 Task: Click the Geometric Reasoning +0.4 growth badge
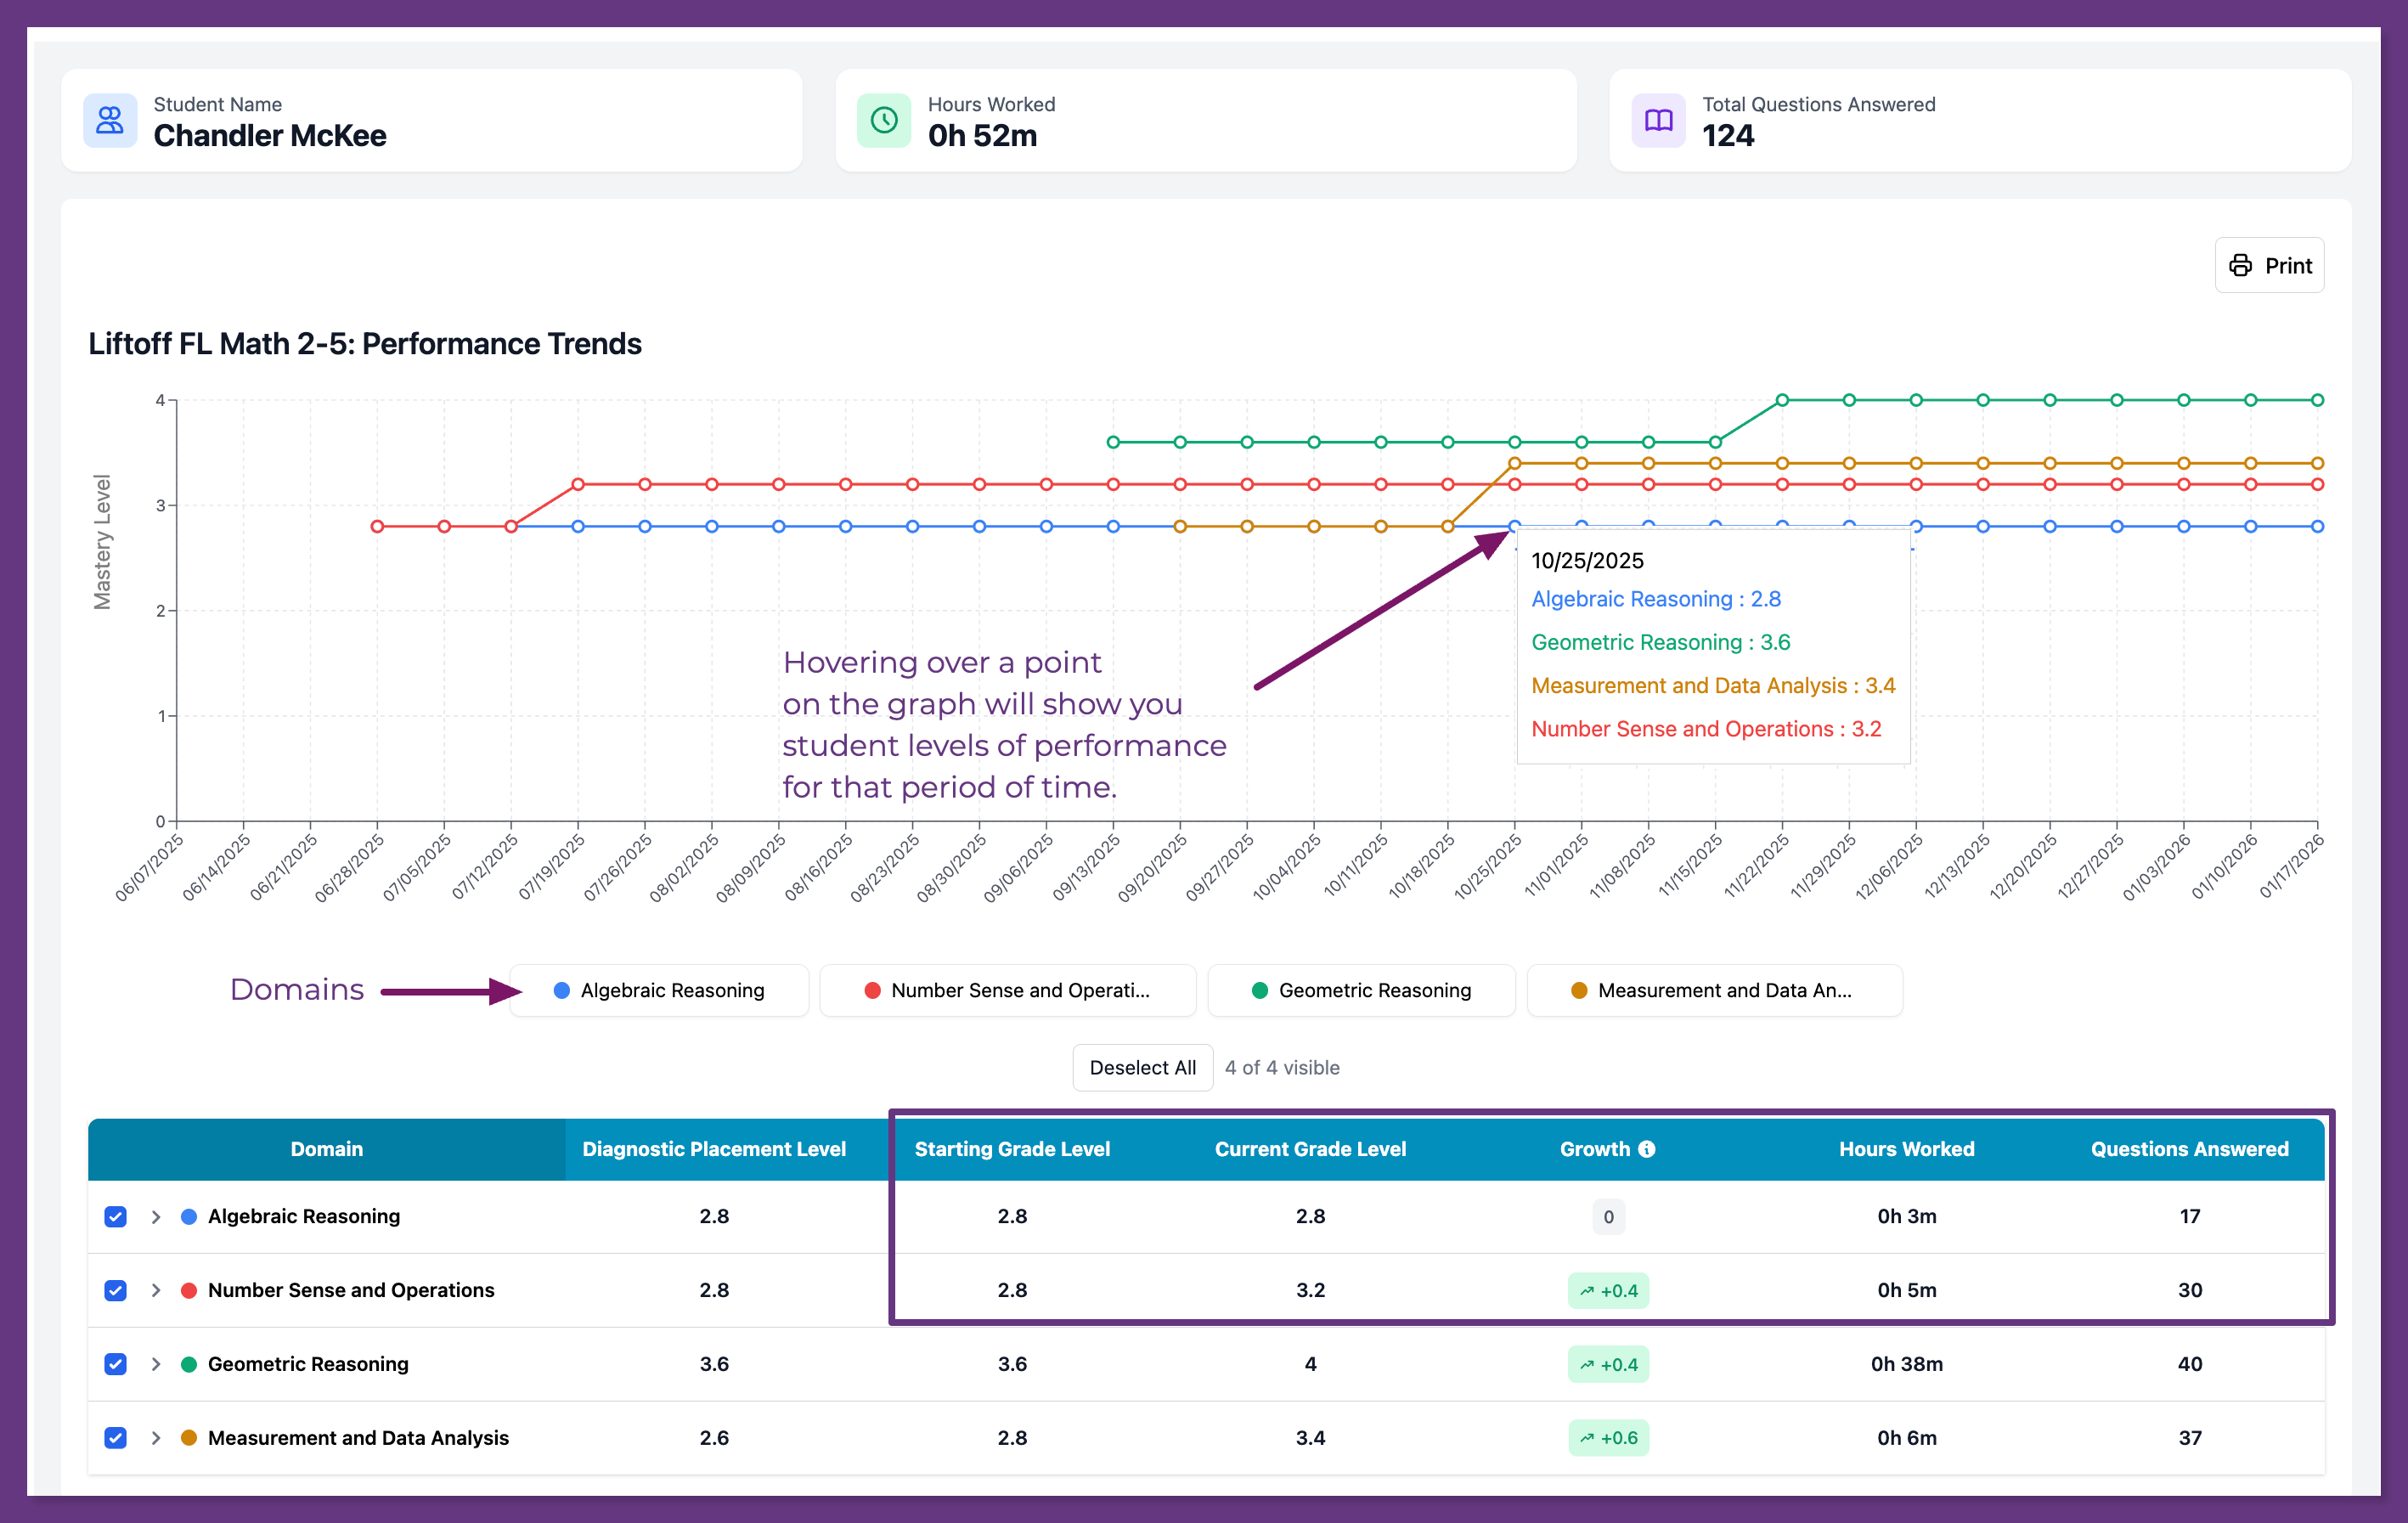click(x=1608, y=1364)
